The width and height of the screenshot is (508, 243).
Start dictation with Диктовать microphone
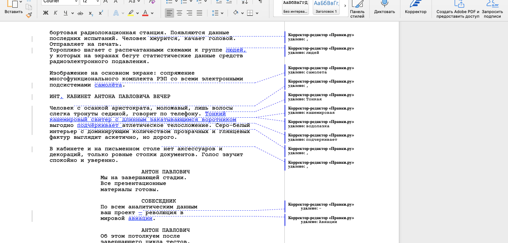coord(385,7)
